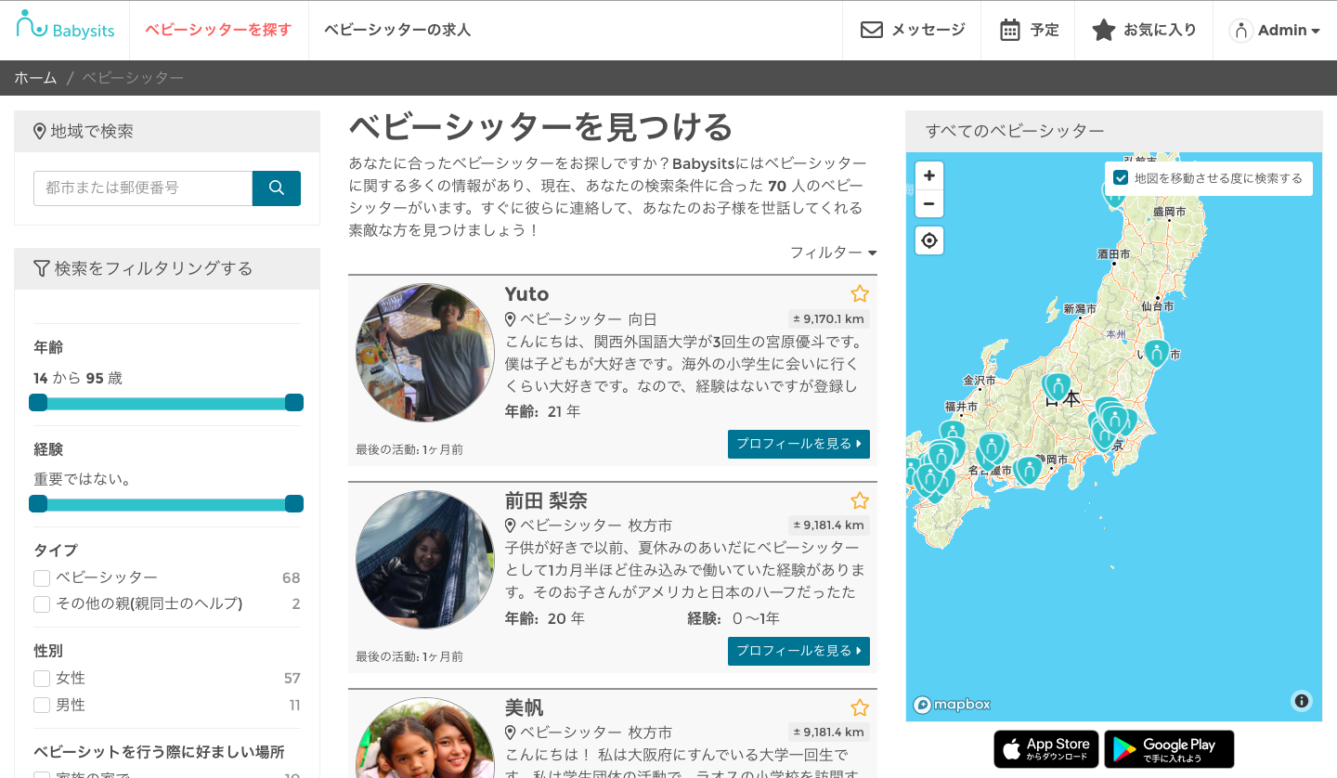Image resolution: width=1337 pixels, height=778 pixels.
Task: Check the ベビーシッター type filter
Action: click(x=42, y=578)
